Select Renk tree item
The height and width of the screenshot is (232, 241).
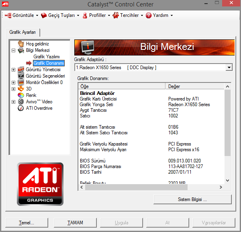point(31,95)
